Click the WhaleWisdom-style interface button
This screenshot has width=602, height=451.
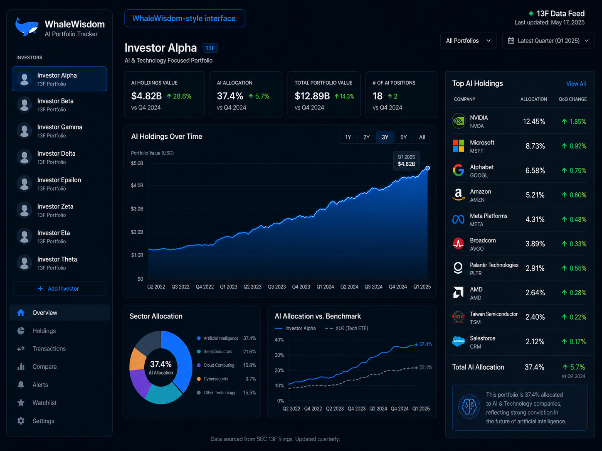185,18
